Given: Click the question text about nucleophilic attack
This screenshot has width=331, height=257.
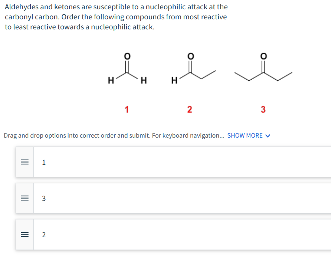Looking at the screenshot, I should click(116, 17).
